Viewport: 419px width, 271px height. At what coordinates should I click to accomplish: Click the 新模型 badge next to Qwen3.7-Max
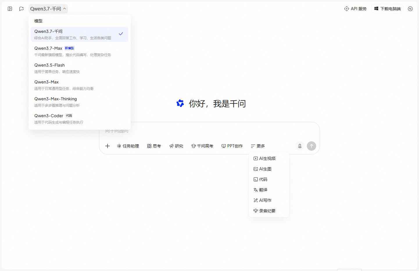[x=69, y=48]
